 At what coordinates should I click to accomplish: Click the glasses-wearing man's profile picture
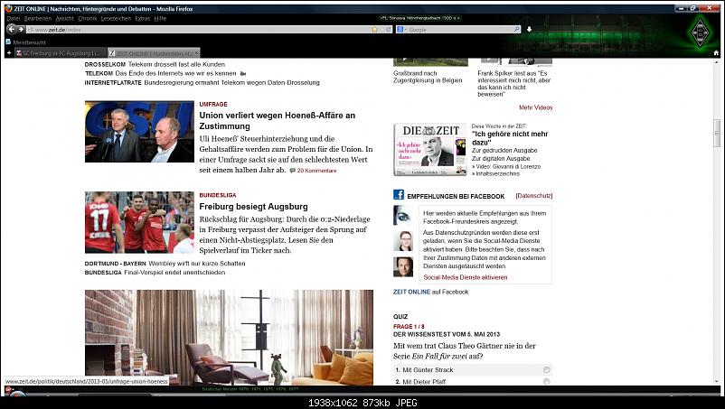point(402,241)
